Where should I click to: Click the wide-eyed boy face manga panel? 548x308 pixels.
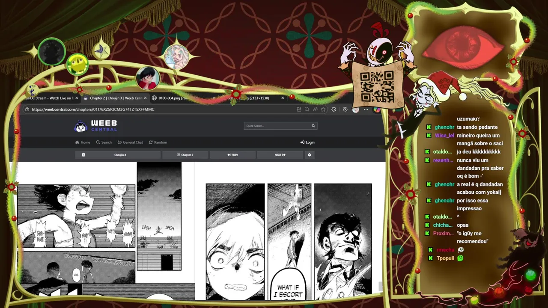[235, 242]
